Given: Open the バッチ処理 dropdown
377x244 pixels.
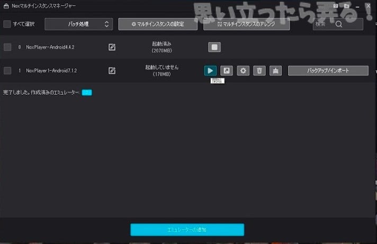Looking at the screenshot, I should pyautogui.click(x=78, y=24).
